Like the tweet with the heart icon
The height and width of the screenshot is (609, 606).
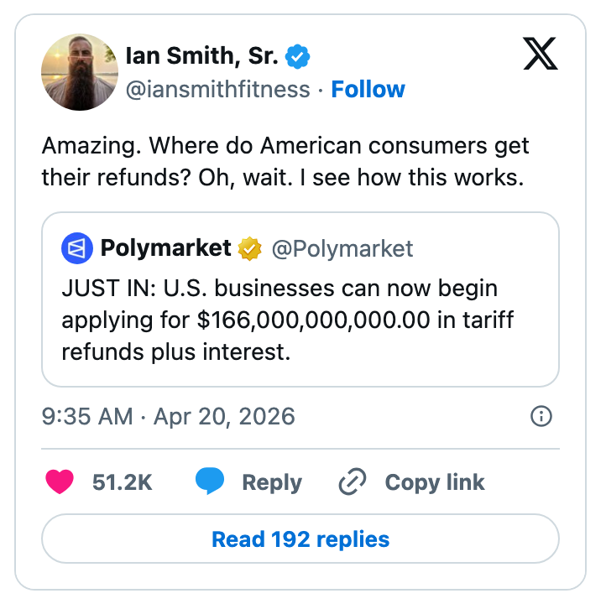(59, 482)
